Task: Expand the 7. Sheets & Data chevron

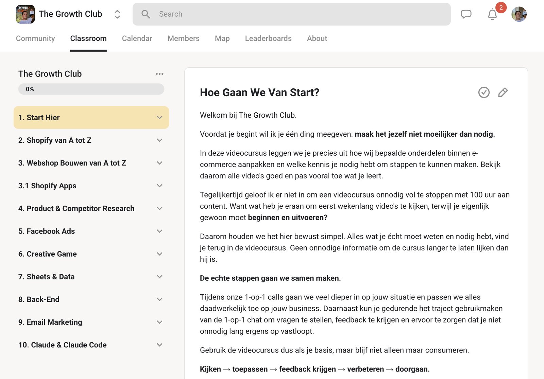Action: point(159,277)
